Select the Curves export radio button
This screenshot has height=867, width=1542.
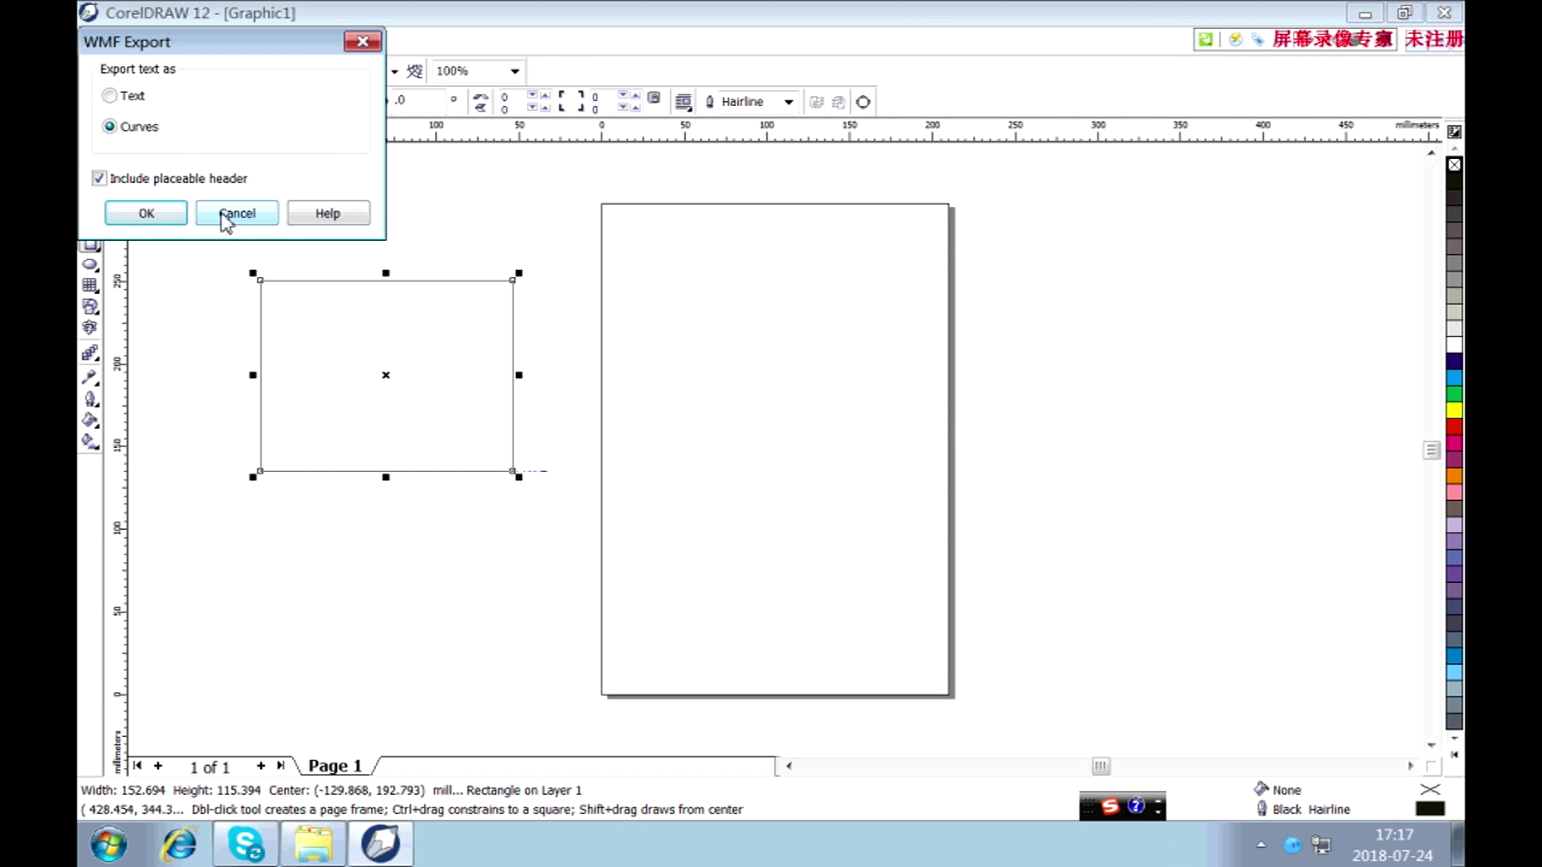pos(109,126)
